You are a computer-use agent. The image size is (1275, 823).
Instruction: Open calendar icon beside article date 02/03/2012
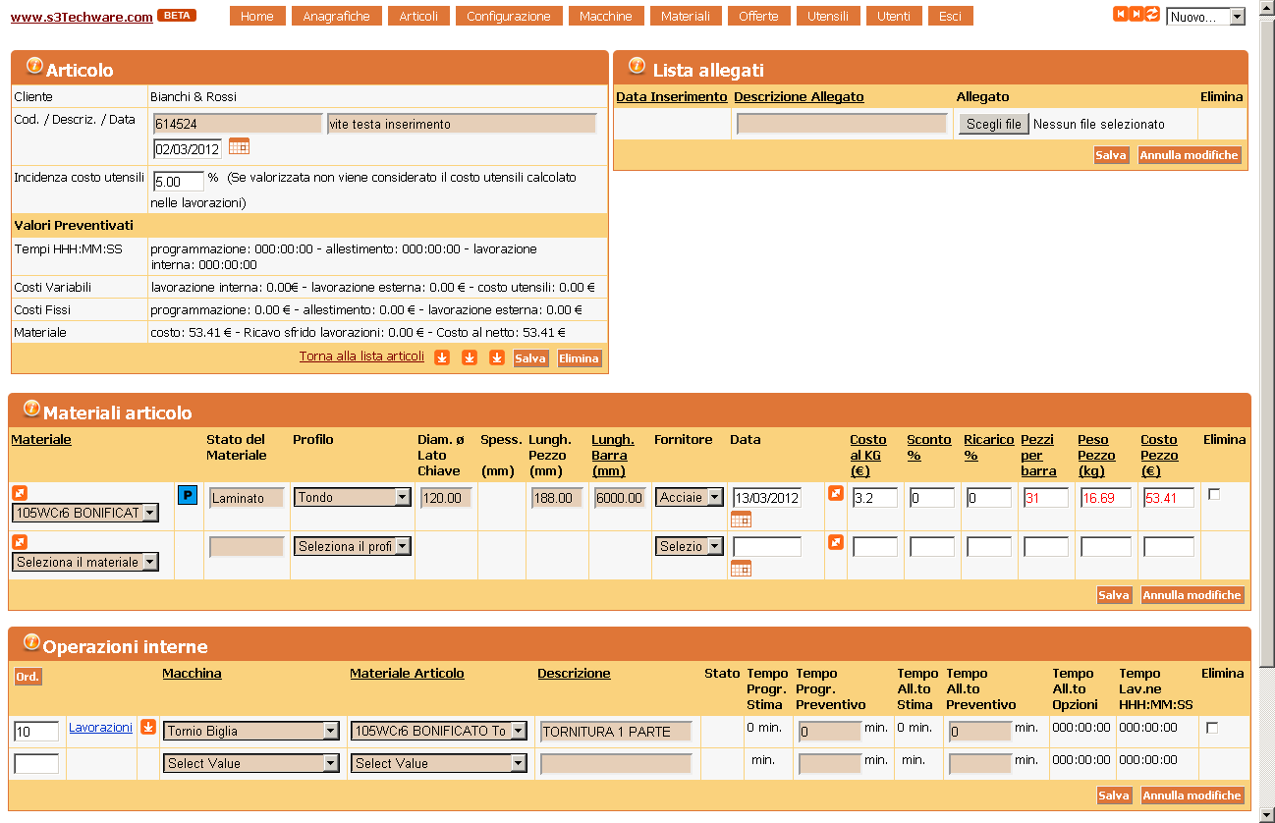point(239,146)
